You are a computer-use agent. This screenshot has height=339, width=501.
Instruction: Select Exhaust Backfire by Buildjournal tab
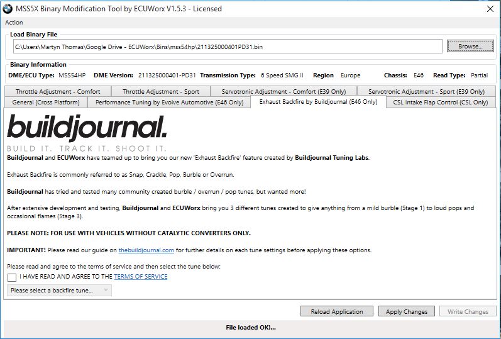click(318, 101)
